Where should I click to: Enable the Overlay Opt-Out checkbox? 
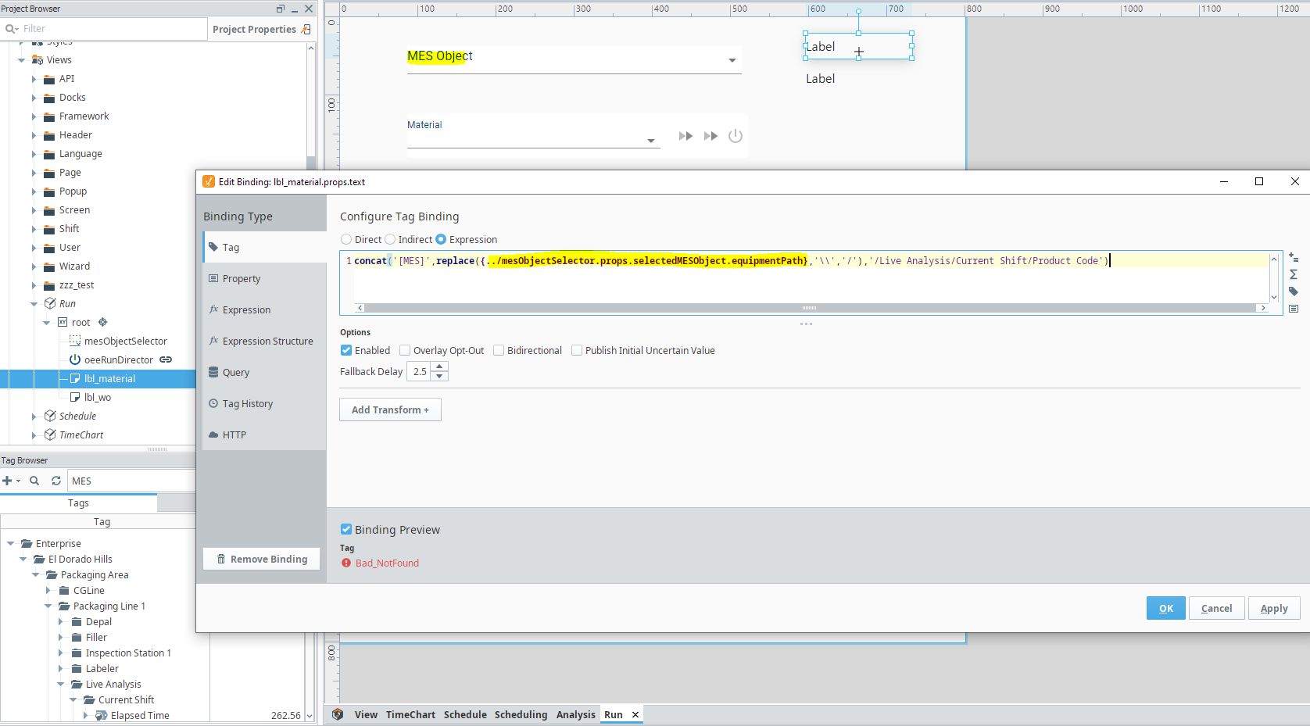tap(405, 351)
